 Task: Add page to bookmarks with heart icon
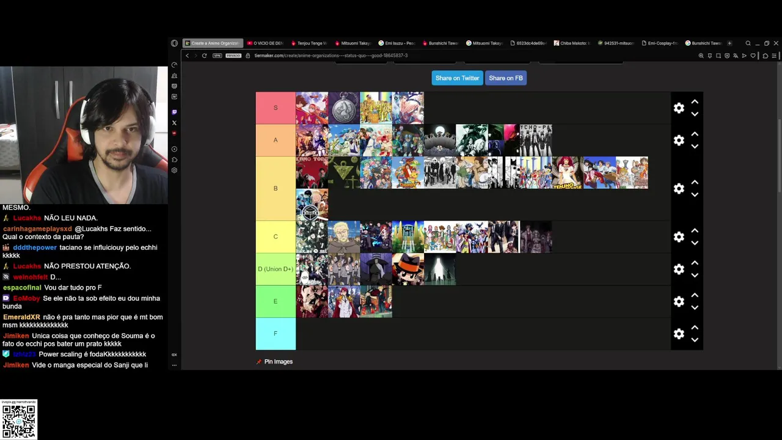(x=753, y=56)
